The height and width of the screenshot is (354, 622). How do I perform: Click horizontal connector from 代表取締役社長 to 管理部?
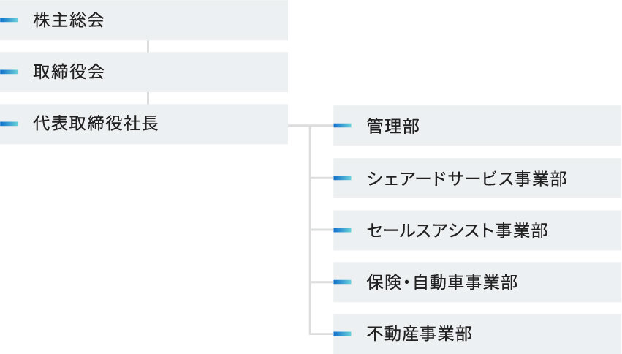click(311, 125)
